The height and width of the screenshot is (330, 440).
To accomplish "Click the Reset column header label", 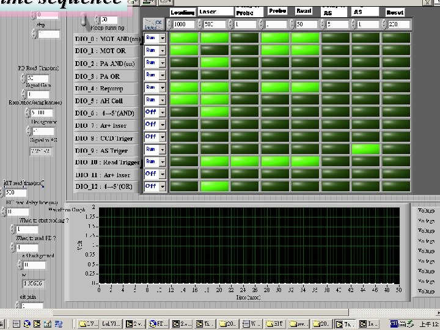I will (395, 12).
